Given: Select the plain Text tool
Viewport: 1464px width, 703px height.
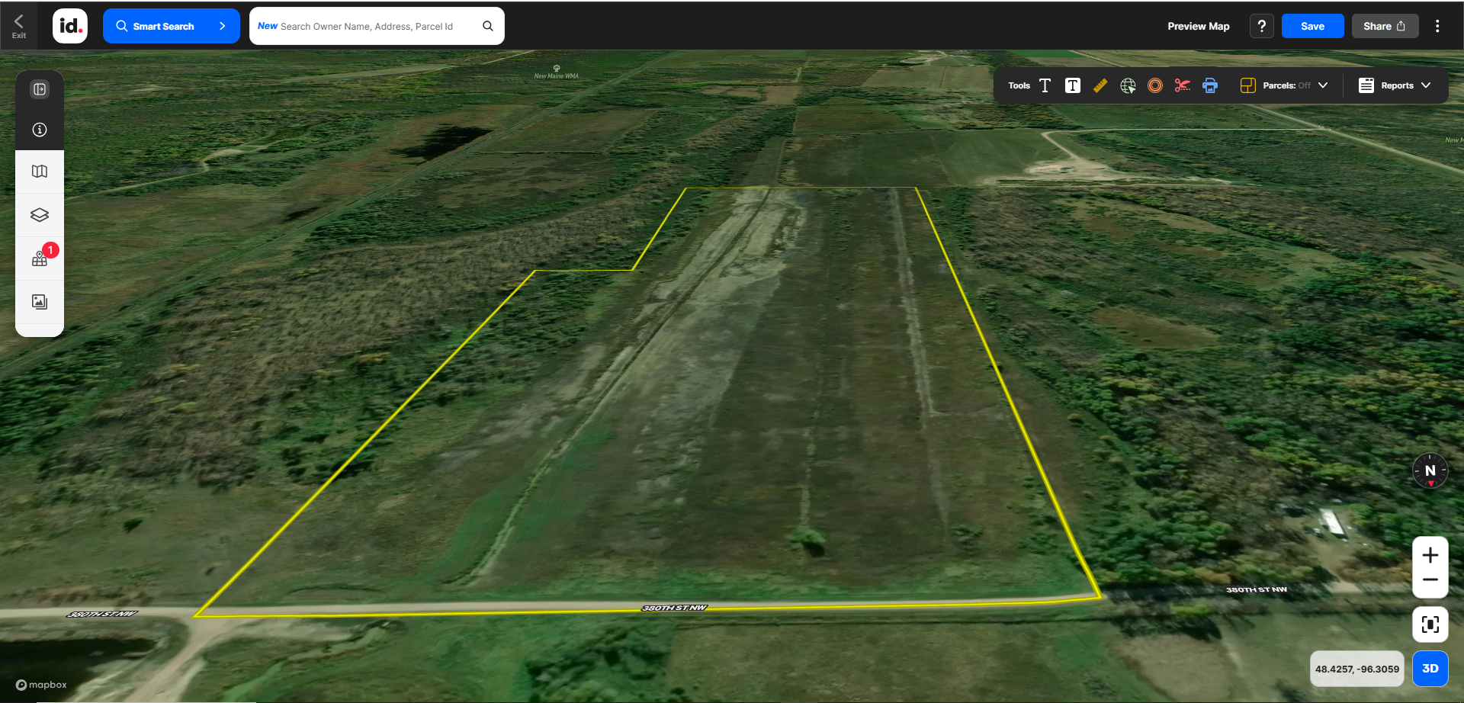Looking at the screenshot, I should click(1045, 85).
